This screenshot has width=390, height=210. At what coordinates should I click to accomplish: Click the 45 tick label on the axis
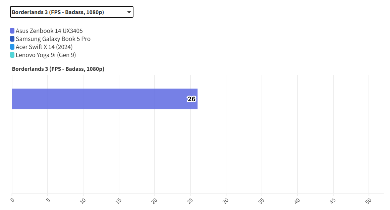click(333, 201)
